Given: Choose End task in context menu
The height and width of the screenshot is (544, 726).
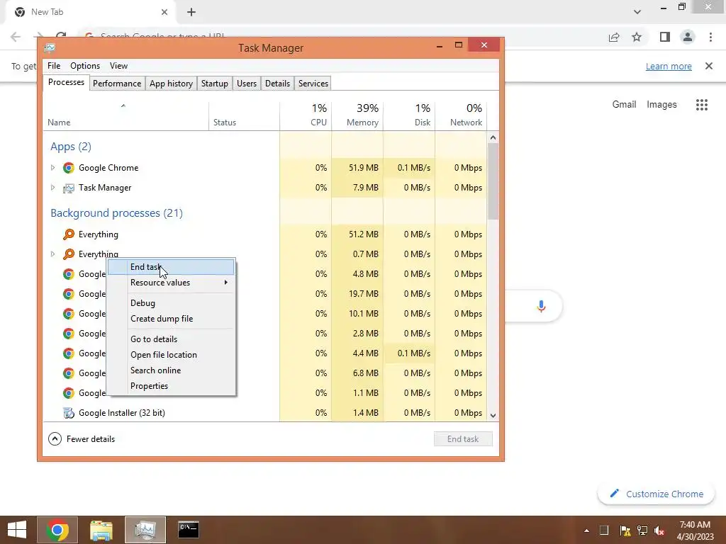Looking at the screenshot, I should point(172,267).
